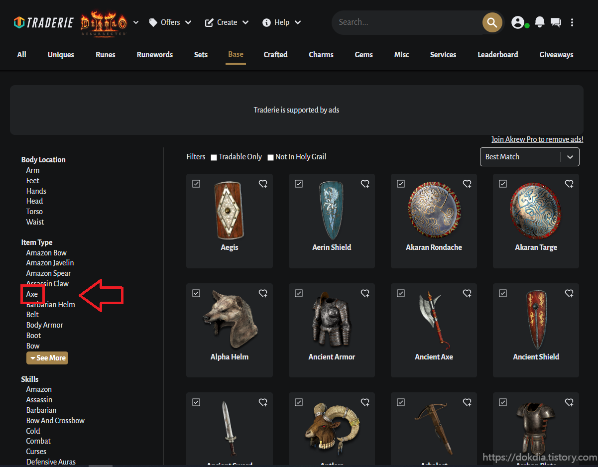Click the Antlers ram helm image
Viewport: 598px width, 467px height.
coord(332,429)
